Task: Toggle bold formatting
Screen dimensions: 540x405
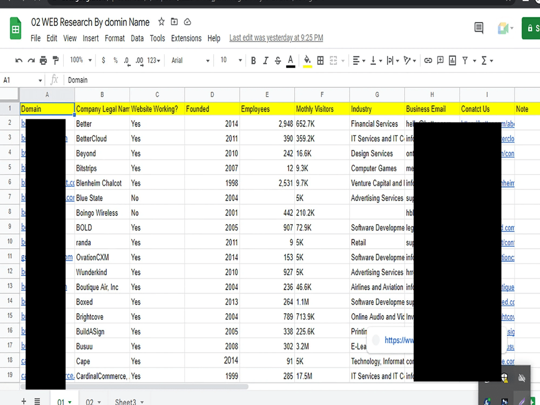Action: point(253,60)
